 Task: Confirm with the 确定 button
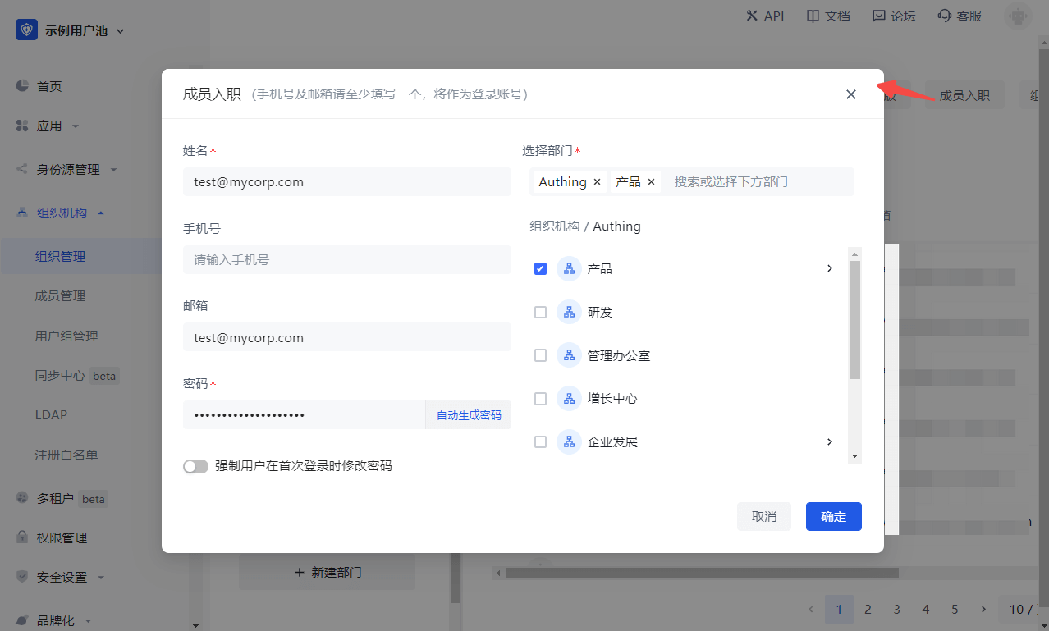tap(833, 516)
